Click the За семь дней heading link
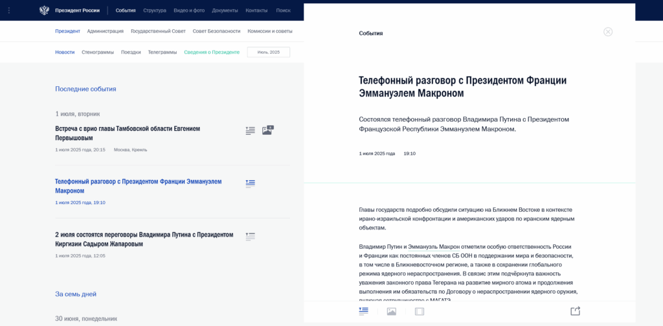 [x=76, y=294]
